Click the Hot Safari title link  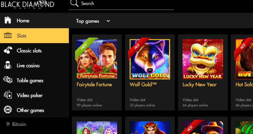tap(244, 84)
